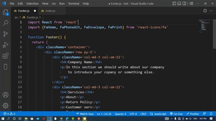Click 'FaPhoneAlt' import on line 2
This screenshot has width=216, height=121.
click(x=70, y=27)
